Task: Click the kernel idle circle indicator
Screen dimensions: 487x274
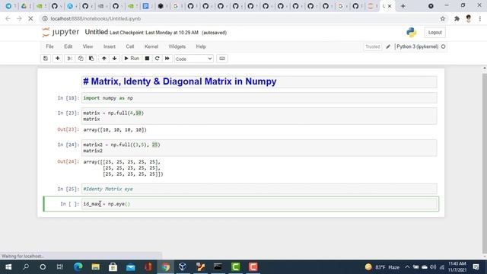Action: [443, 46]
